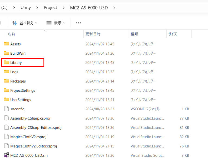
Task: Click the 2024/11/07 13:41 date of UserSettings
Action: click(x=100, y=100)
